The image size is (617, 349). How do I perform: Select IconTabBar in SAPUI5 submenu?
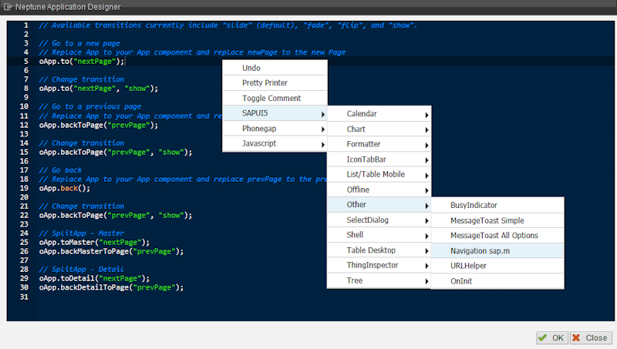379,159
